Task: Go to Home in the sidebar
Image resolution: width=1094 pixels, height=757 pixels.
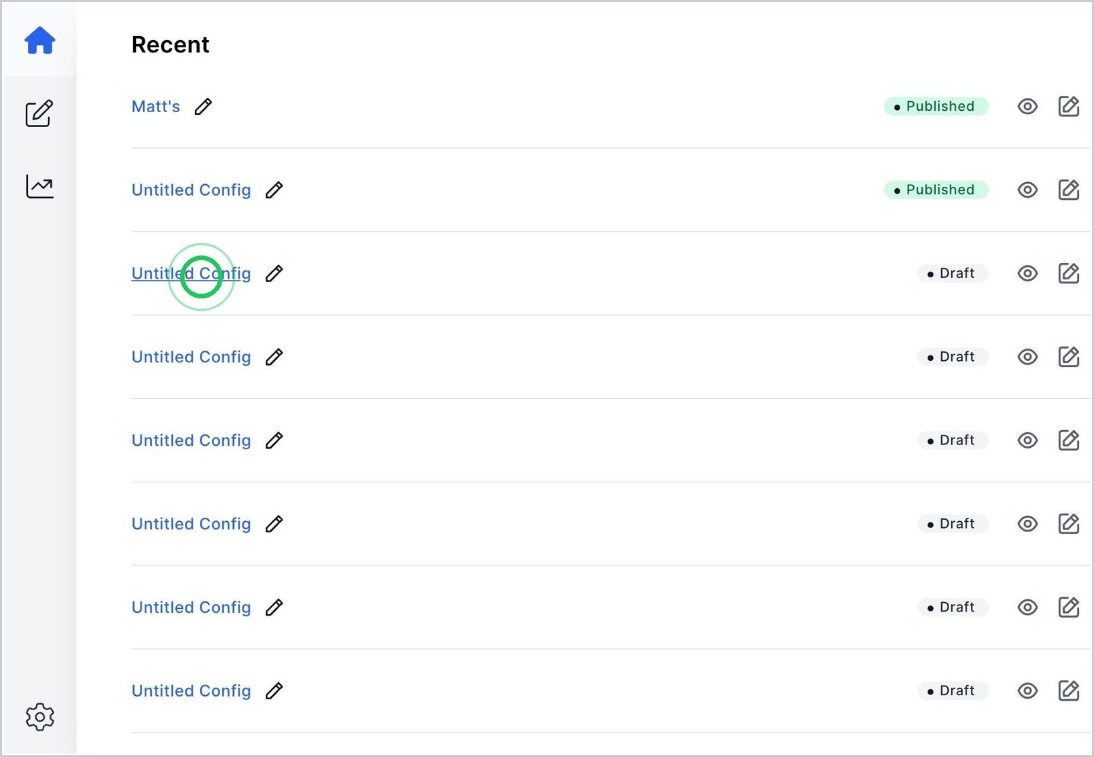Action: pos(39,40)
